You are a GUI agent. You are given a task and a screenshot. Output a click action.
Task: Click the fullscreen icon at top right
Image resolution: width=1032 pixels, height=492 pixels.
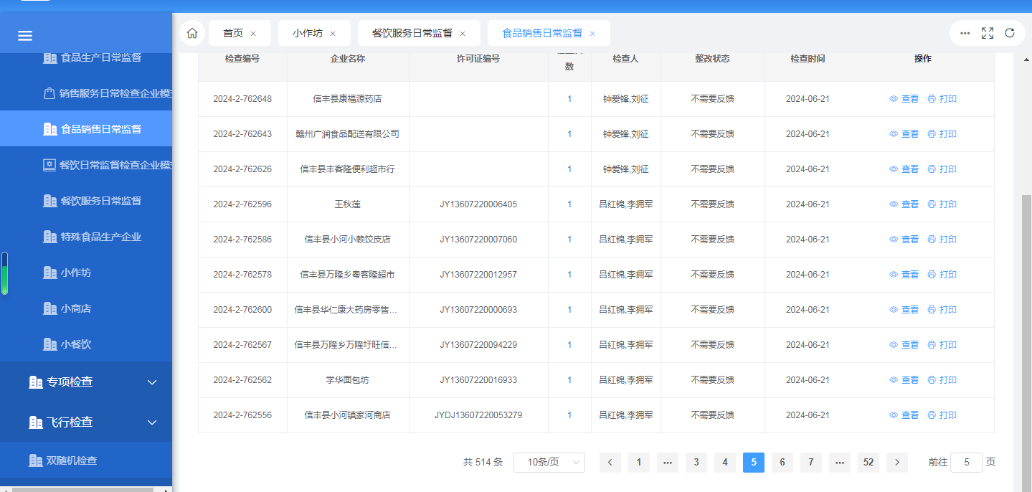click(x=988, y=33)
